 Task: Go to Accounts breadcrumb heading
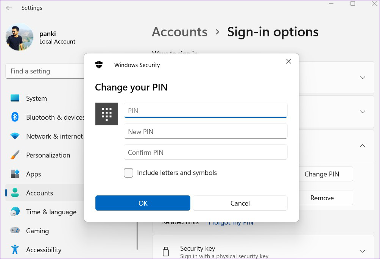pos(179,32)
